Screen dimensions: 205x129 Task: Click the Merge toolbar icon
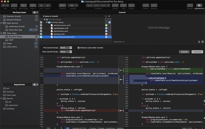tap(115, 5)
